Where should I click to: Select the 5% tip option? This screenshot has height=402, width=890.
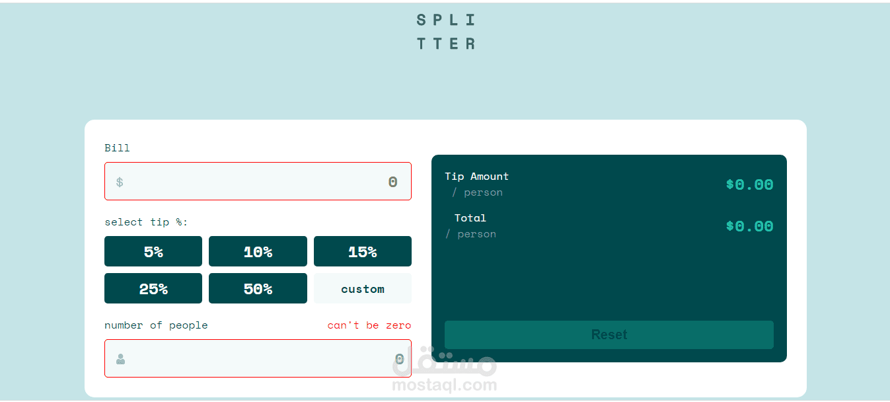click(153, 251)
